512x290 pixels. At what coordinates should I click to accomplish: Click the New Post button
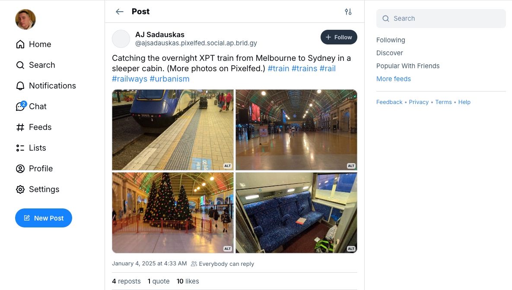pos(44,218)
